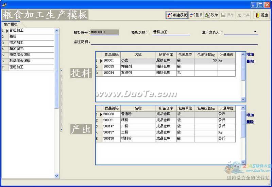This screenshot has height=187, width=272.
Task: Click template list scroll down arrow
Action: click(56, 175)
